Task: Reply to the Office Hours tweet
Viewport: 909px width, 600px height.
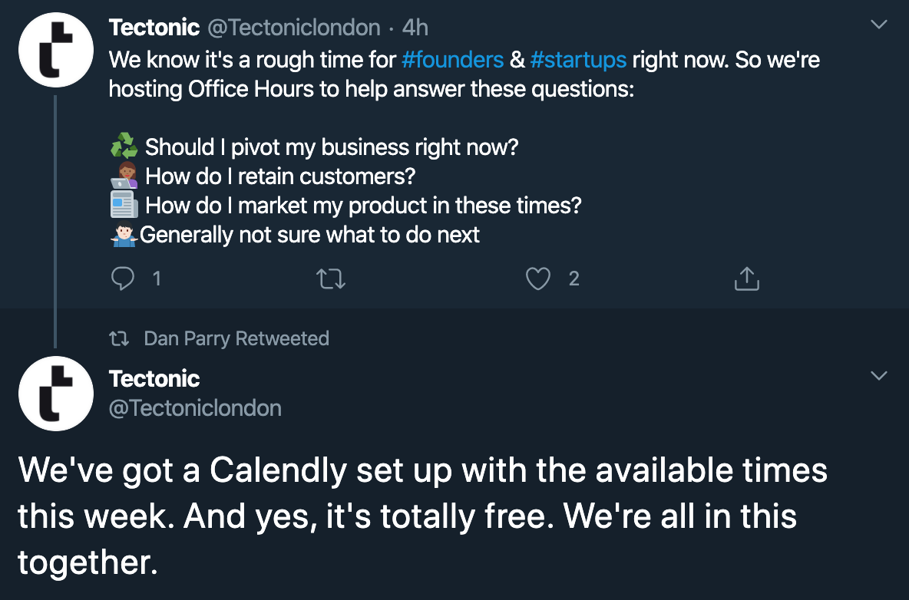Action: 123,279
